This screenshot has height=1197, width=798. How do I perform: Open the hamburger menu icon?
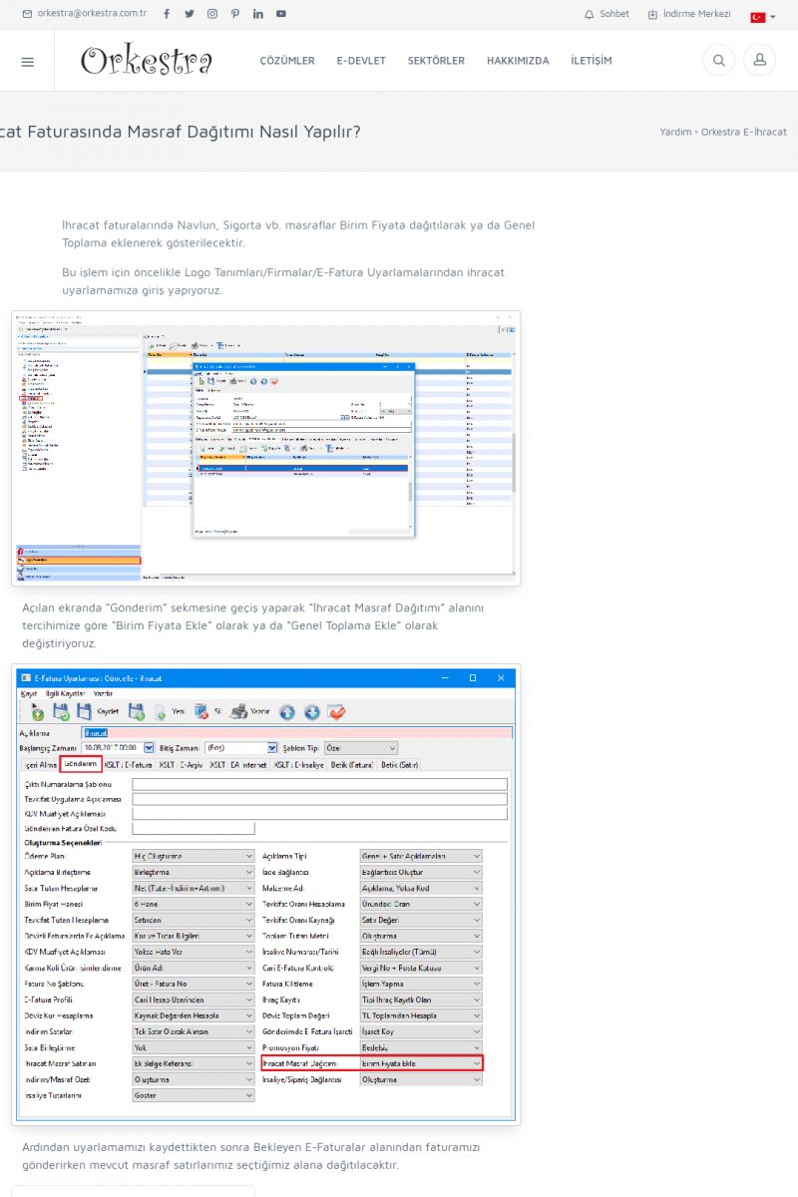pos(27,61)
